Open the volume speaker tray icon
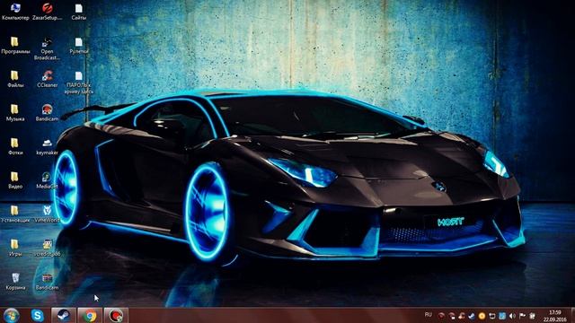Image resolution: width=575 pixels, height=323 pixels. pyautogui.click(x=512, y=316)
